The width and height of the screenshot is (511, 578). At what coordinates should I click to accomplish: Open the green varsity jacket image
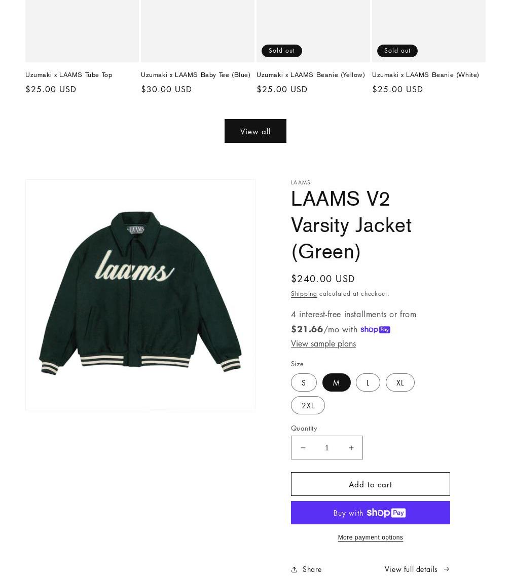click(x=140, y=294)
